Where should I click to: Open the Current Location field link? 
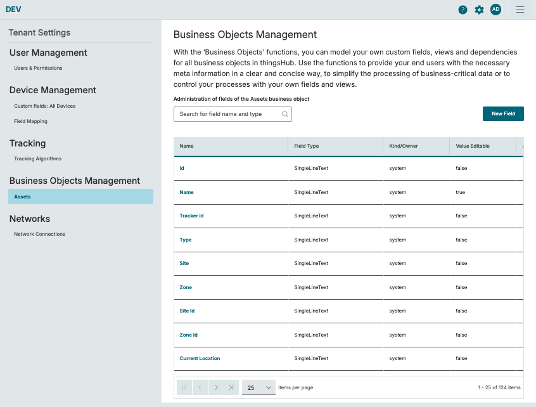click(x=200, y=358)
